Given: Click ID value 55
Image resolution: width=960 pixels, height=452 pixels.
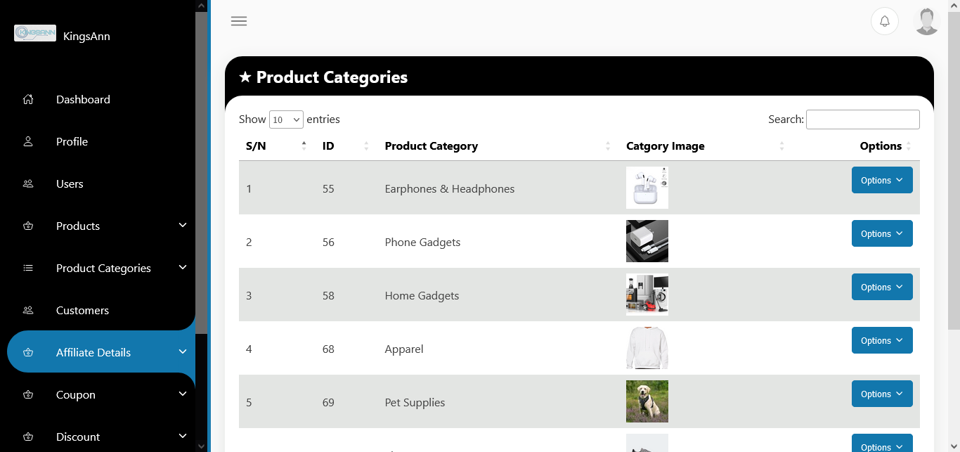Looking at the screenshot, I should click(x=328, y=188).
